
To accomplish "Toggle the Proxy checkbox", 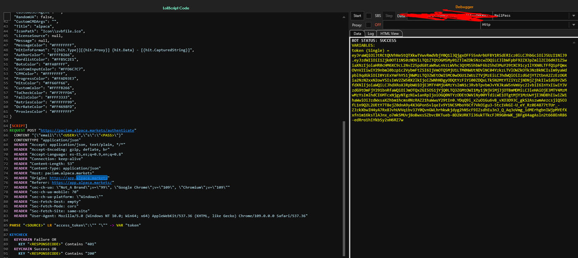I will point(368,25).
